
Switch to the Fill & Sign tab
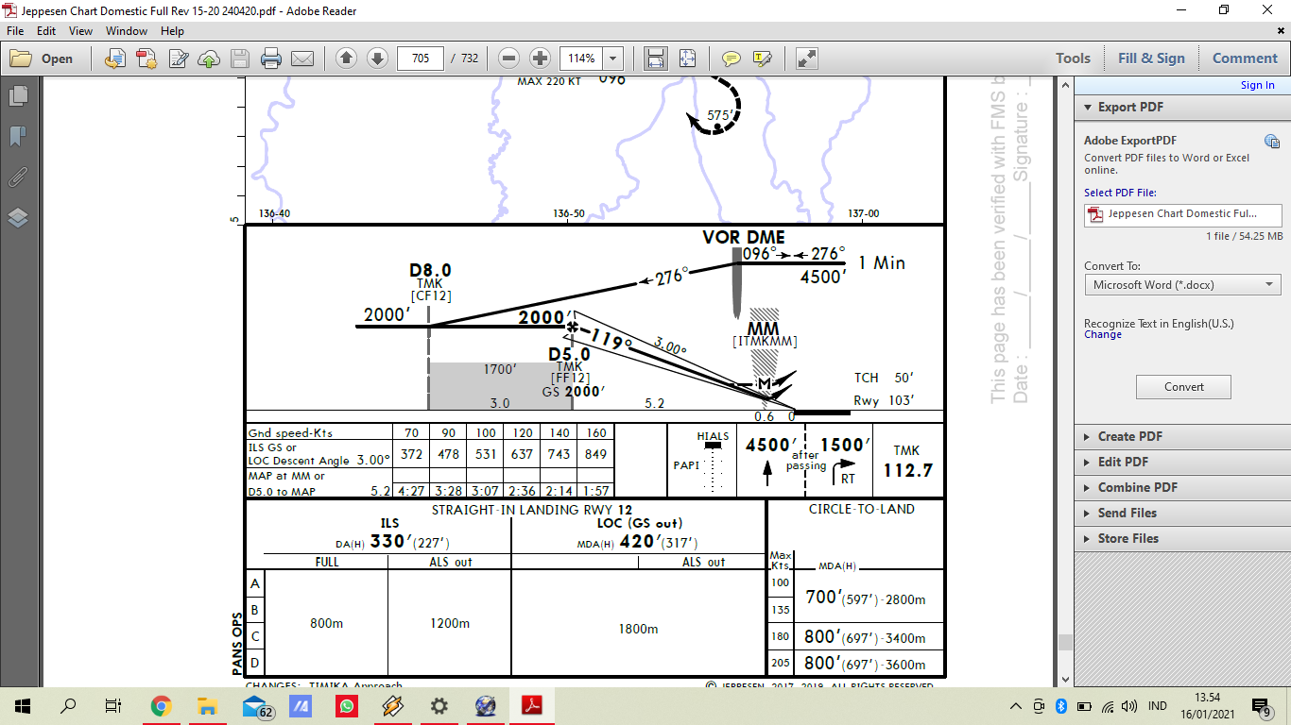(x=1151, y=58)
